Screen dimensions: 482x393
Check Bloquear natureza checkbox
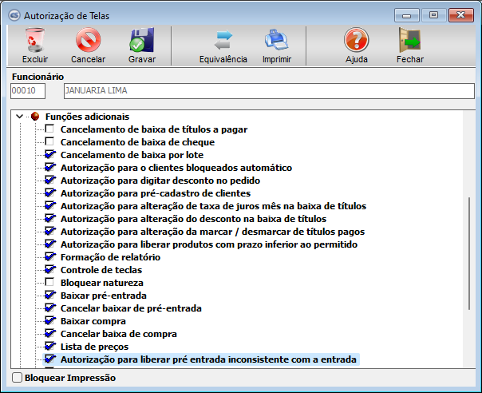click(50, 283)
